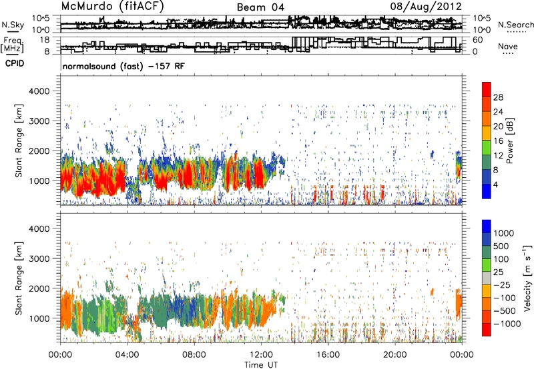This screenshot has height=369, width=534.
Task: Click the 20 label on power colorbar
Action: [x=498, y=127]
